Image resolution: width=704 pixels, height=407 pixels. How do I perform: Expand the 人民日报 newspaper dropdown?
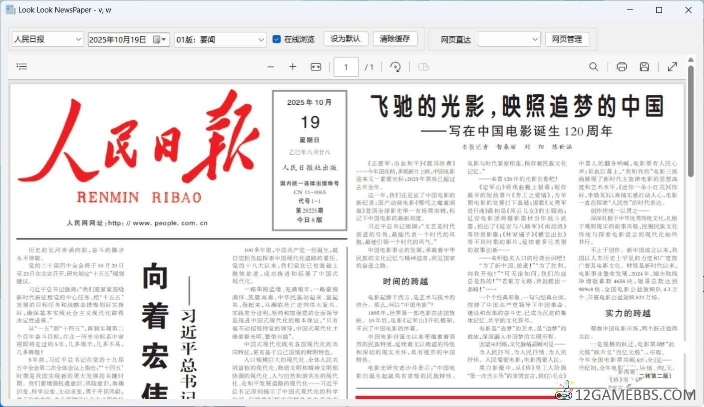[78, 39]
